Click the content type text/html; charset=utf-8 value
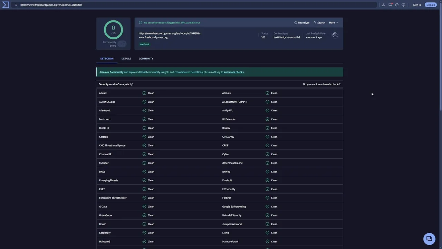The width and height of the screenshot is (442, 249). click(x=287, y=37)
